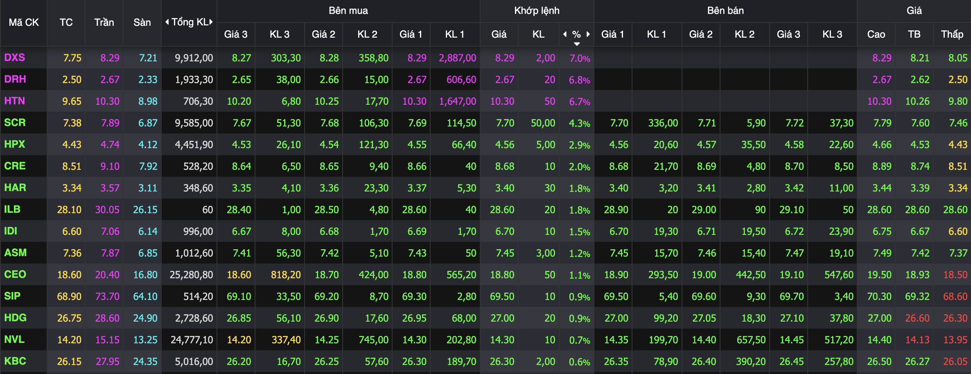
Task: Toggle descending sort arrow under % header
Action: (x=577, y=44)
